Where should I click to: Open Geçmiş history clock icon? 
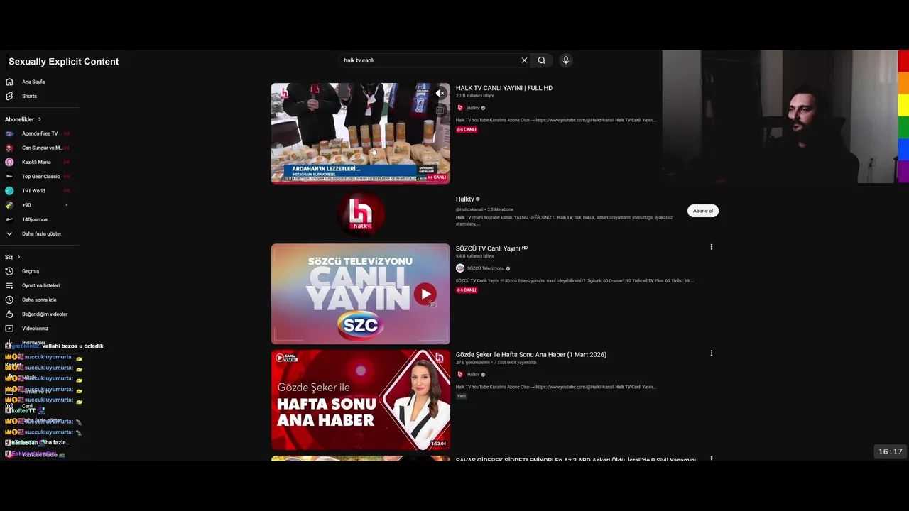(x=9, y=271)
